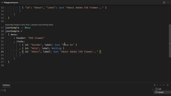Click 'export only this' code lens
Image resolution: width=171 pixels, height=96 pixels.
coord(22,25)
